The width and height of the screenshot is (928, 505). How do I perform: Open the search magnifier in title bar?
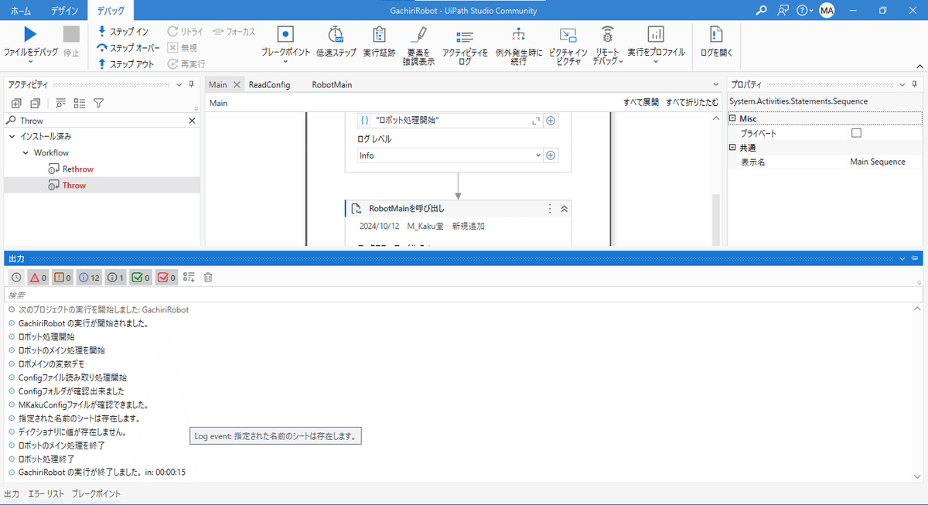pyautogui.click(x=762, y=10)
